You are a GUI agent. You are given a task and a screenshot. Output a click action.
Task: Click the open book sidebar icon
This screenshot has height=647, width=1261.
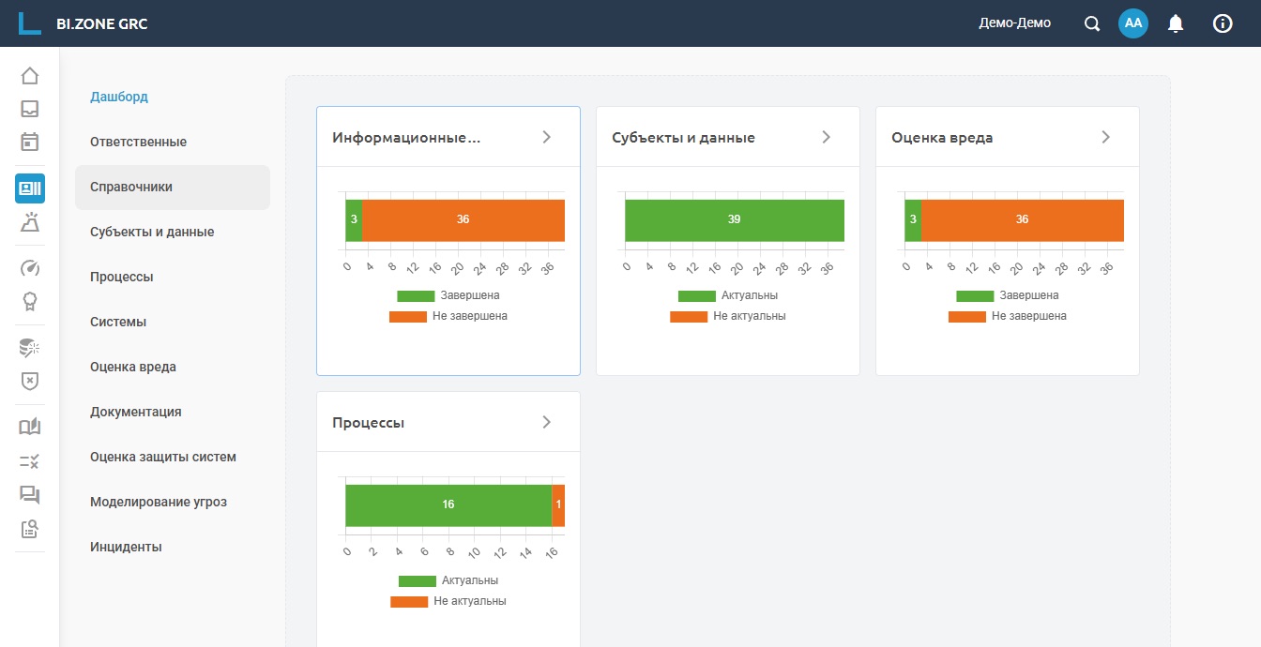[30, 427]
